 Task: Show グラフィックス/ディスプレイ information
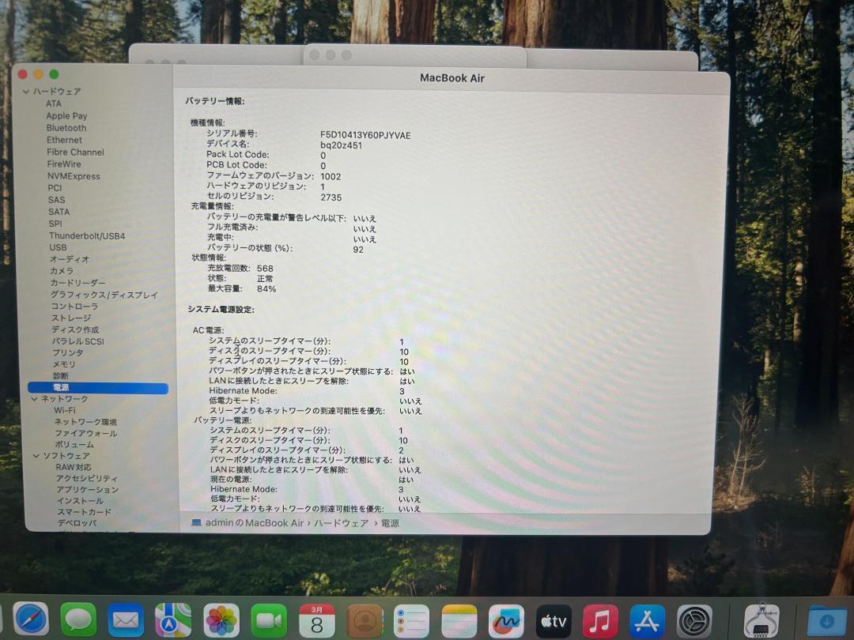tap(104, 295)
